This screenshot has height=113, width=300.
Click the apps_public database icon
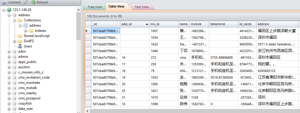click(x=14, y=62)
